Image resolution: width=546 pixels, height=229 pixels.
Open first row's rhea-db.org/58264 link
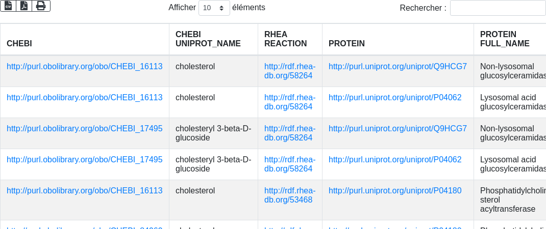pos(289,71)
